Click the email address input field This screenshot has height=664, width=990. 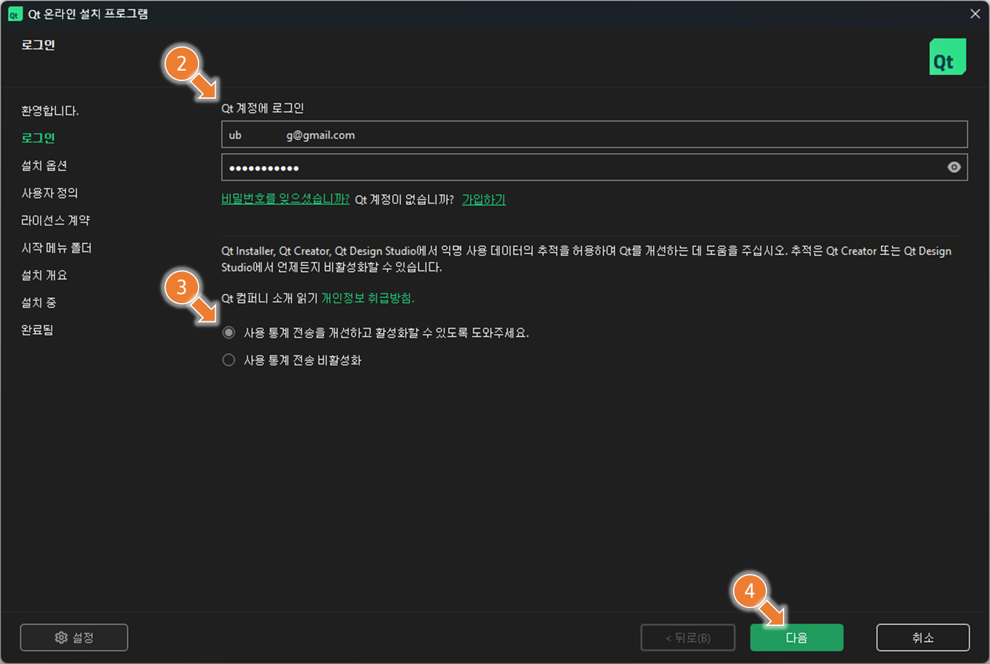pyautogui.click(x=594, y=135)
